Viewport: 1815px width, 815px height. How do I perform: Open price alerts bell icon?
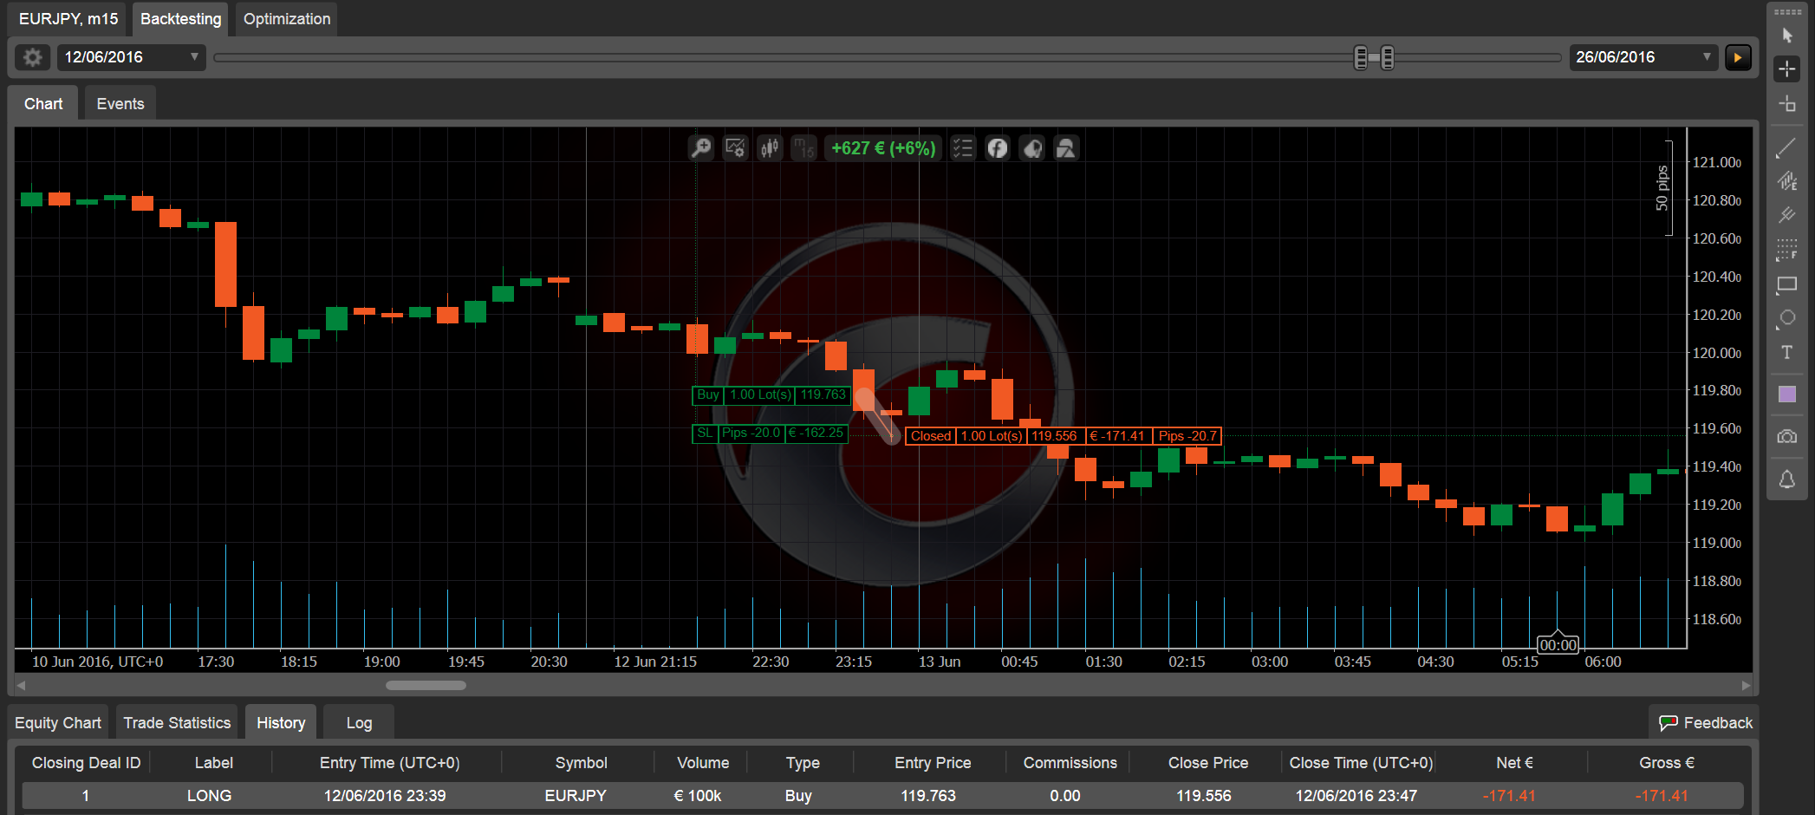click(x=1787, y=479)
